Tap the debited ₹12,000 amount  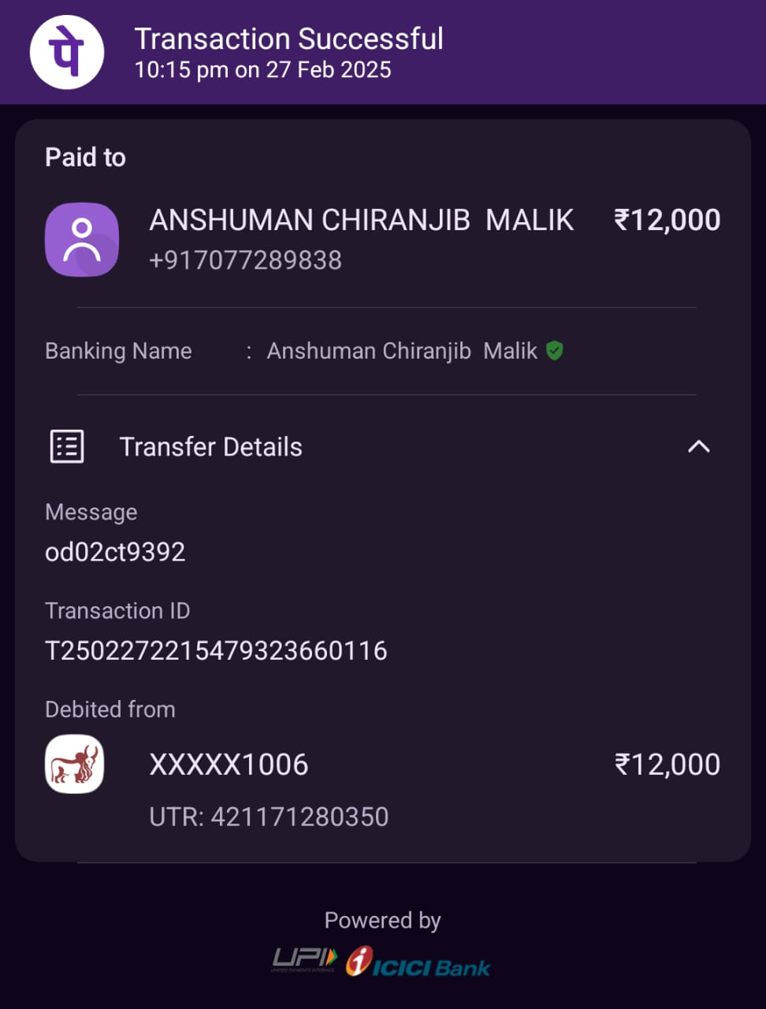[667, 765]
